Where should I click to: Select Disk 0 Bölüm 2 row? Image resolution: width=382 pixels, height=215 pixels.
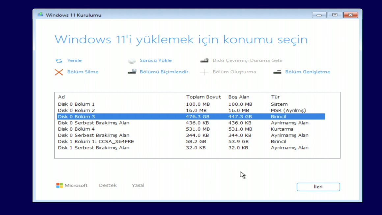(191, 110)
